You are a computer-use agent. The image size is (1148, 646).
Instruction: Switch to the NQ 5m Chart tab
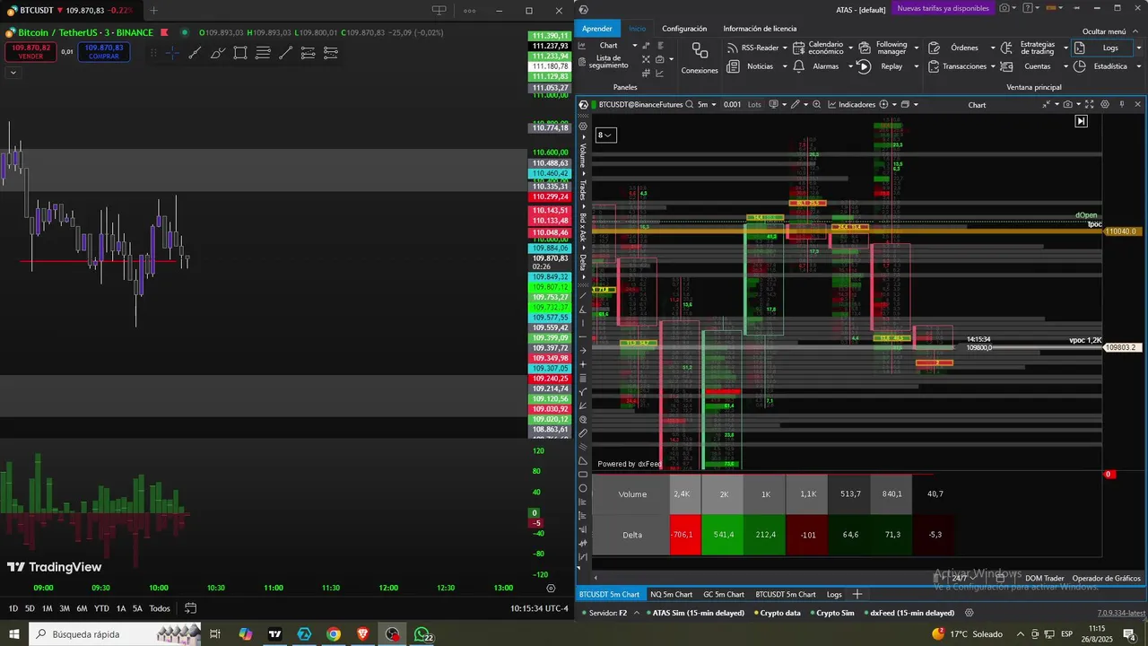(671, 594)
